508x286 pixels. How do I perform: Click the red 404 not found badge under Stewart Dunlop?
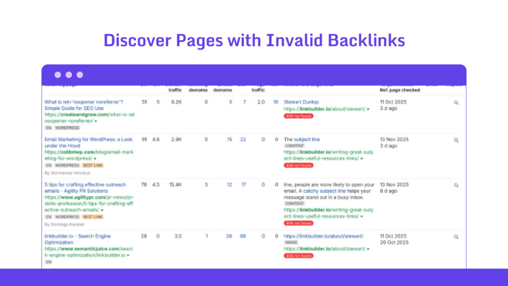coord(297,116)
